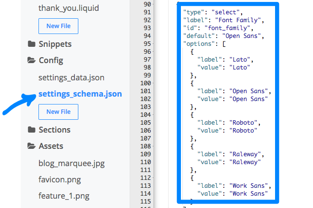The width and height of the screenshot is (313, 208).
Task: Click line number 100 in gutter
Action: 145,83
